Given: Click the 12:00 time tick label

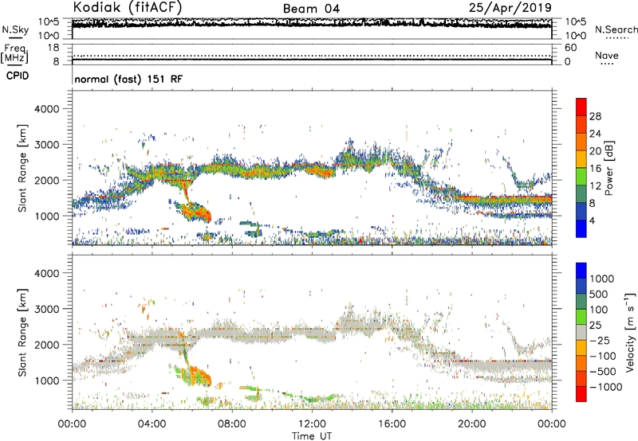Looking at the screenshot, I should coord(312,424).
